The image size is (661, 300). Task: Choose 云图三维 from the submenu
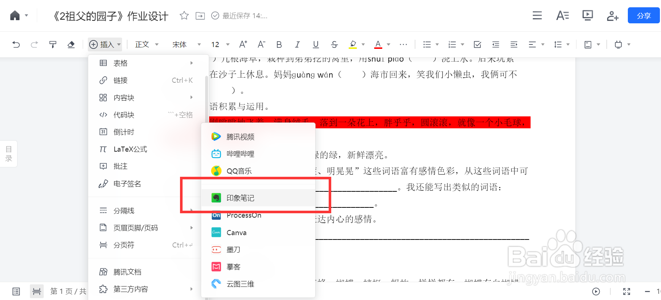click(x=258, y=284)
